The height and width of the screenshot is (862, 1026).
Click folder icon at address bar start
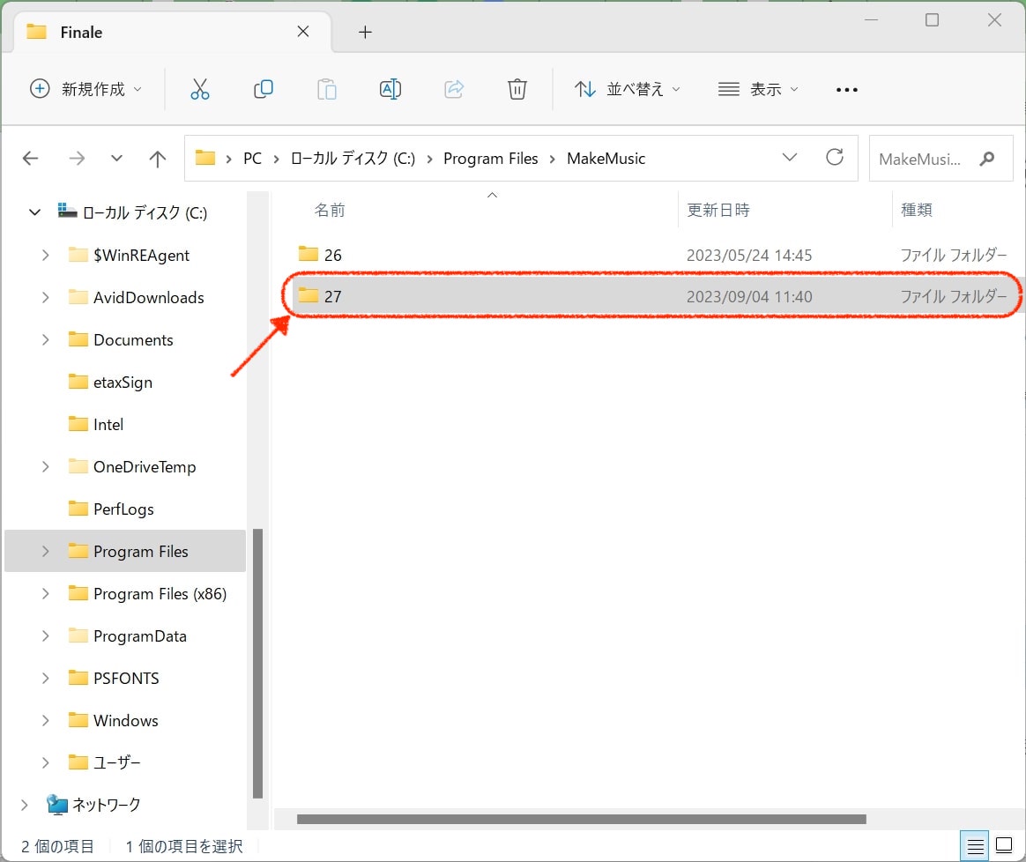[205, 158]
